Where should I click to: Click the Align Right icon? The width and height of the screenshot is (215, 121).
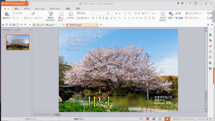[133, 18]
